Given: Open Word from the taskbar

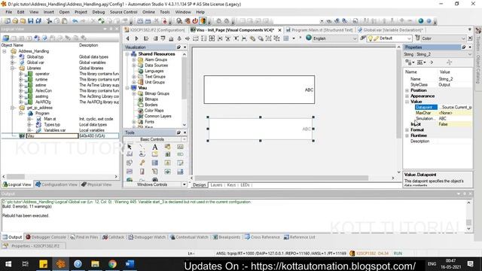Looking at the screenshot, I should tap(130, 264).
